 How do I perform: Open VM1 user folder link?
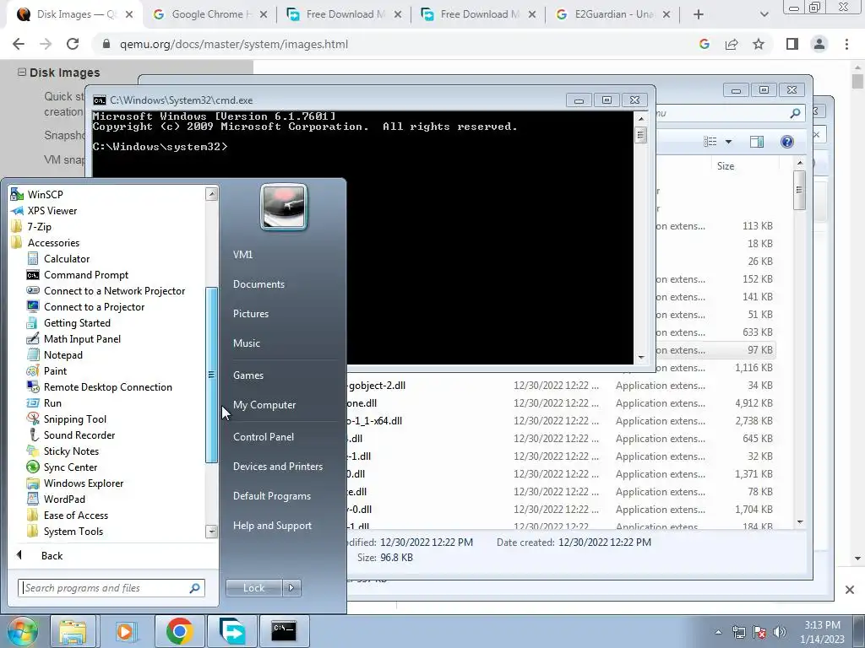pyautogui.click(x=242, y=255)
